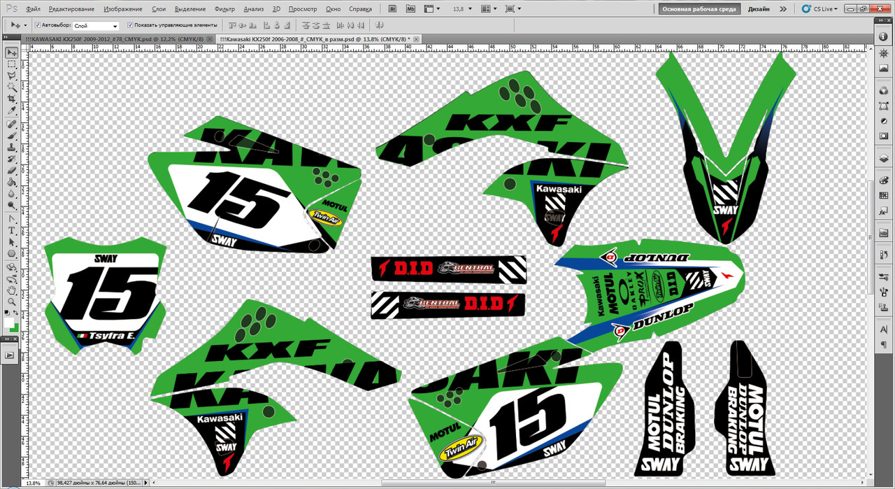
Task: Open the Справка menu
Action: click(x=360, y=9)
